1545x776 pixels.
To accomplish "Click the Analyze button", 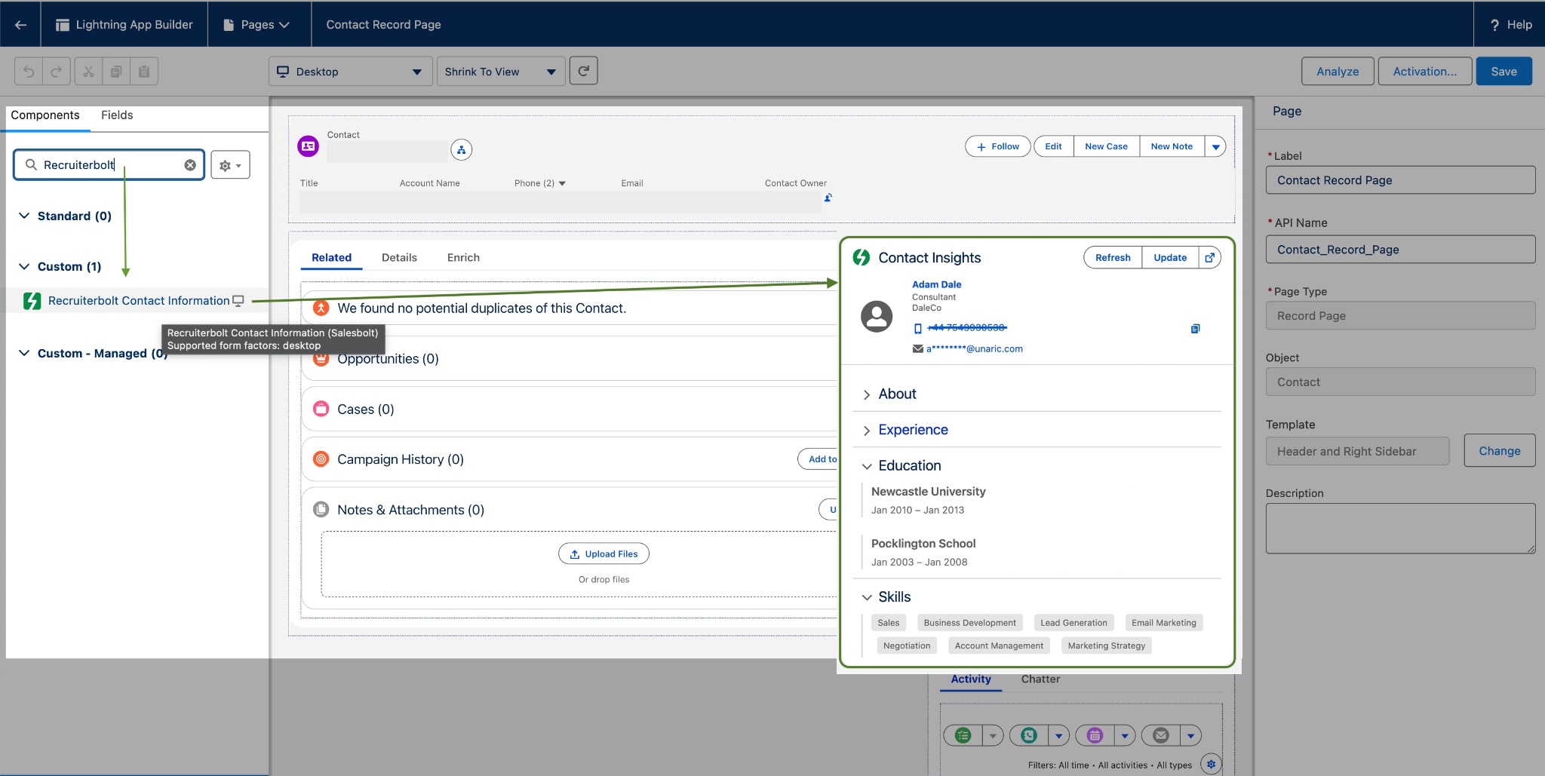I will [x=1338, y=72].
